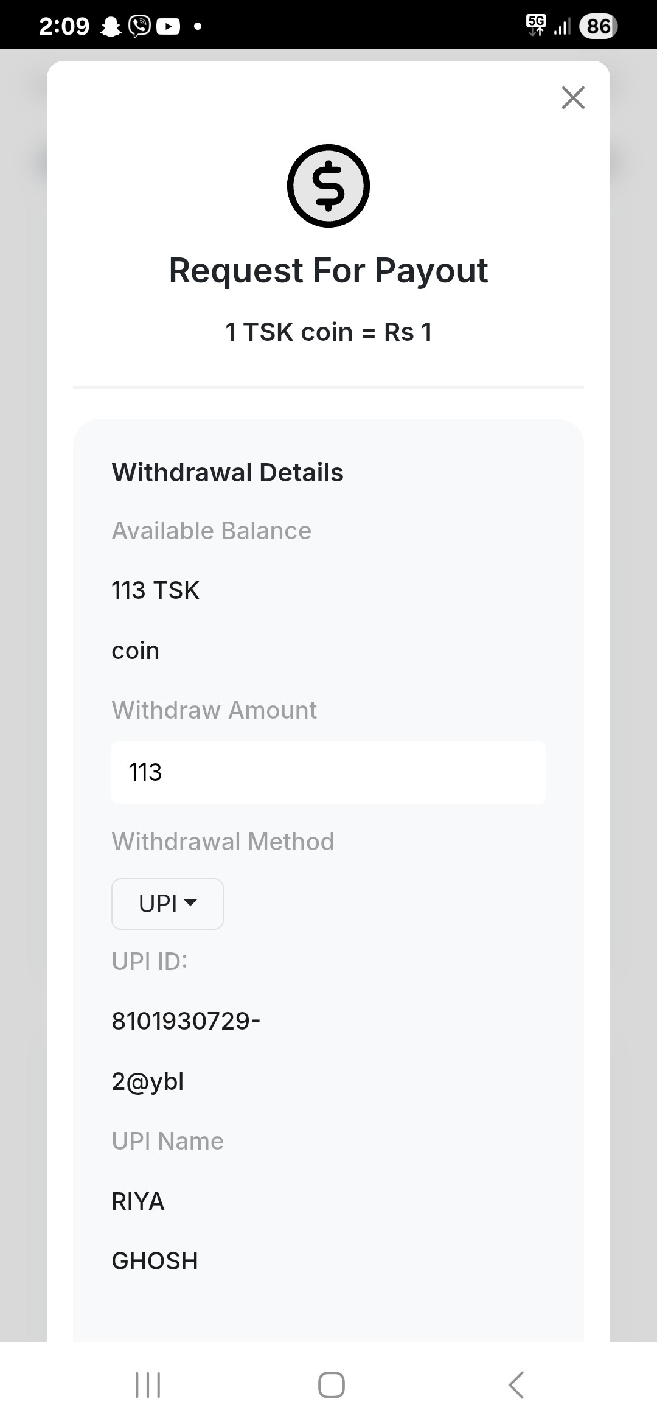This screenshot has height=1424, width=657.
Task: Tap the dollar coin icon
Action: [328, 186]
